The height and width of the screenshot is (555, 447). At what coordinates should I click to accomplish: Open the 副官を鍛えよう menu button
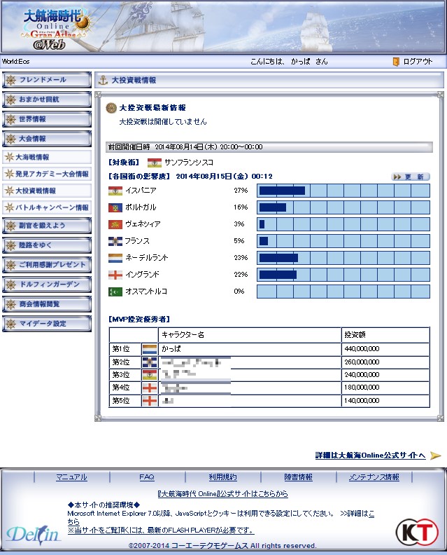(x=47, y=226)
